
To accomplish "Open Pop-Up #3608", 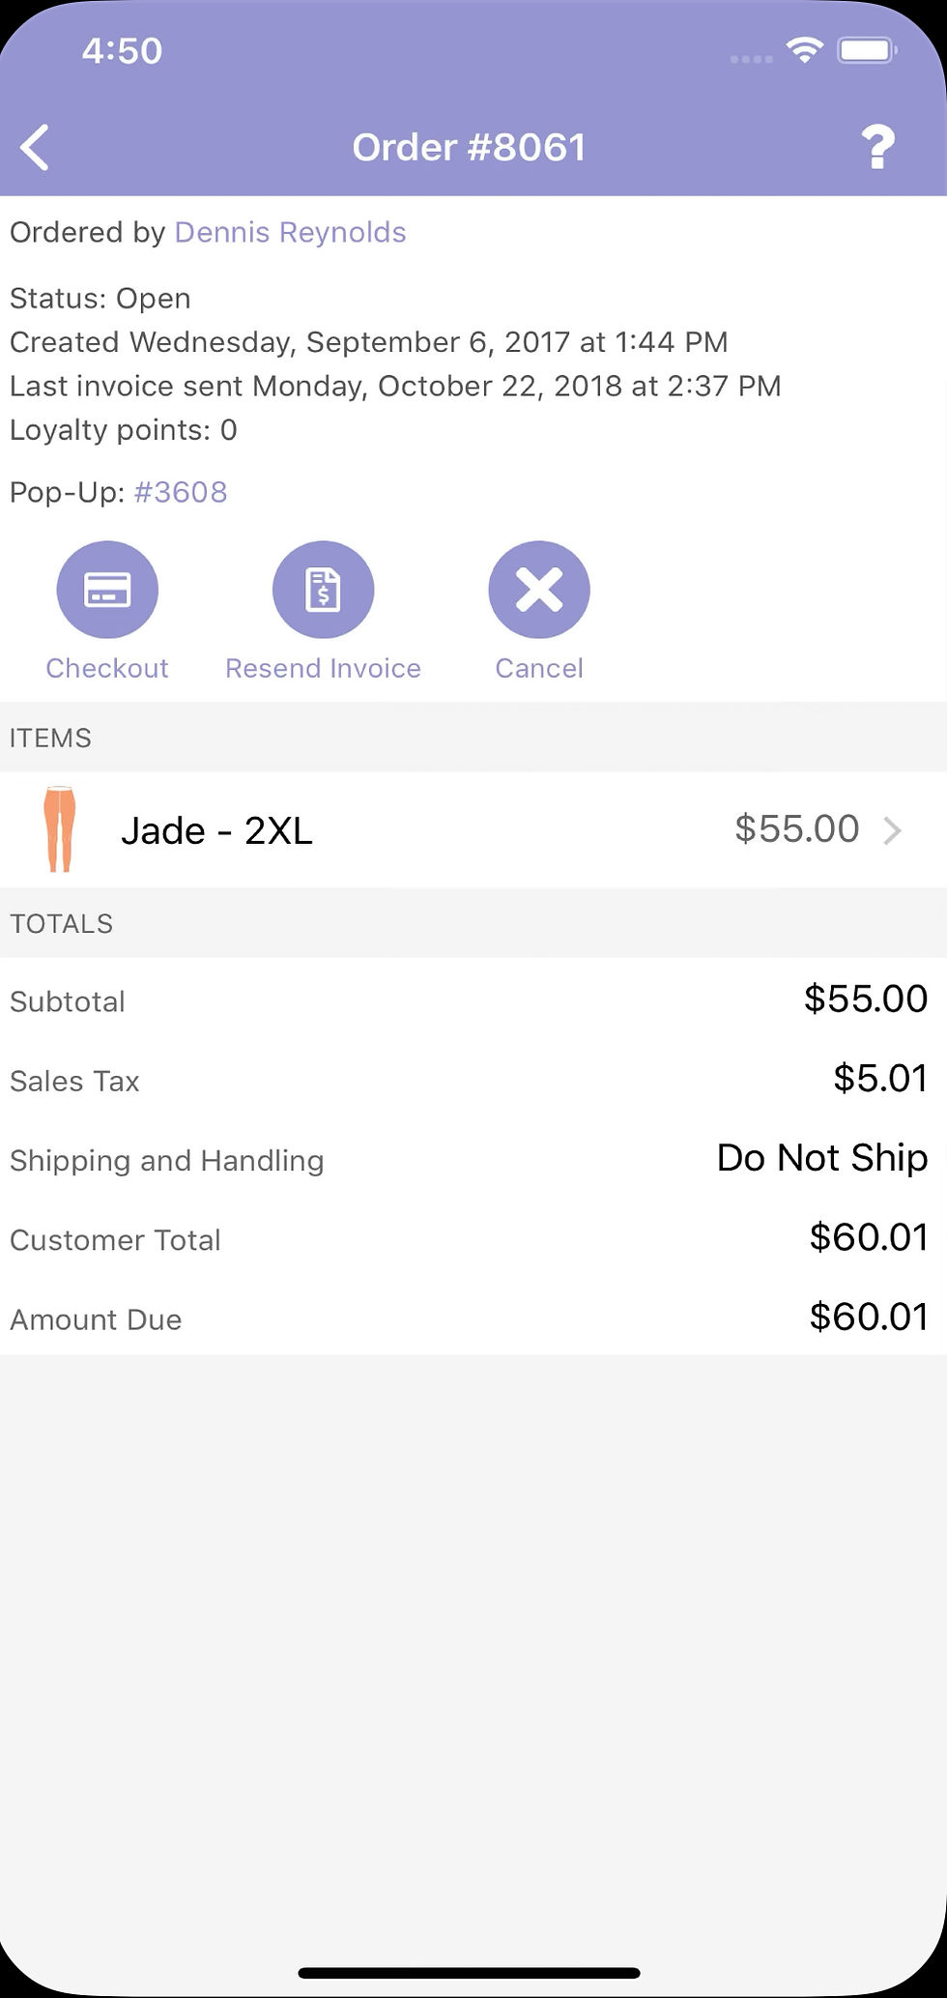I will coord(180,492).
